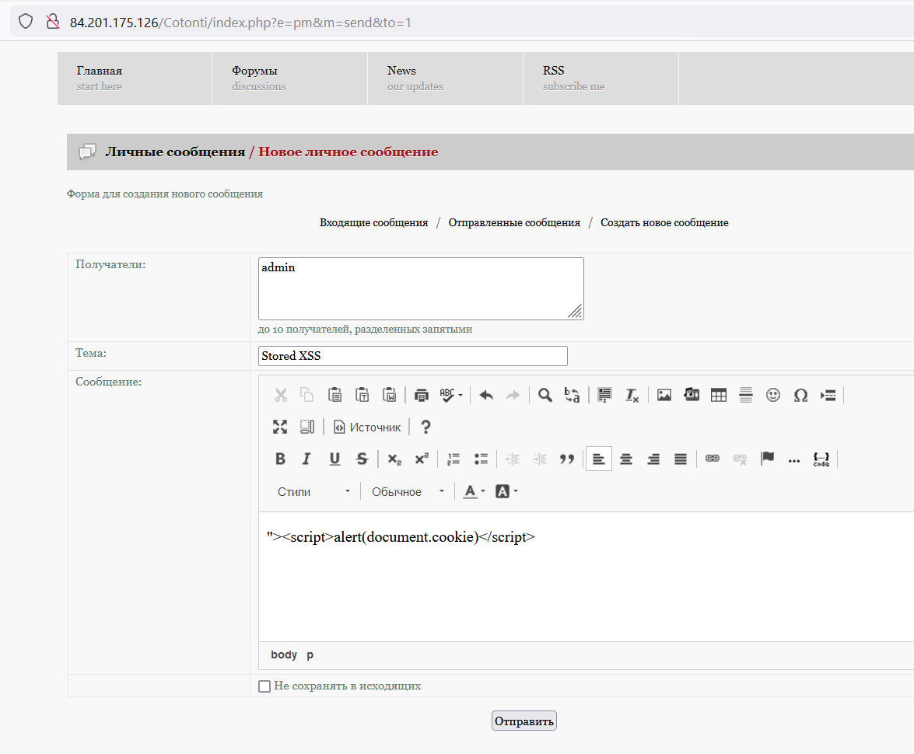Screen dimensions: 914x754
Task: Open Форумы discussions menu item
Action: click(x=289, y=78)
